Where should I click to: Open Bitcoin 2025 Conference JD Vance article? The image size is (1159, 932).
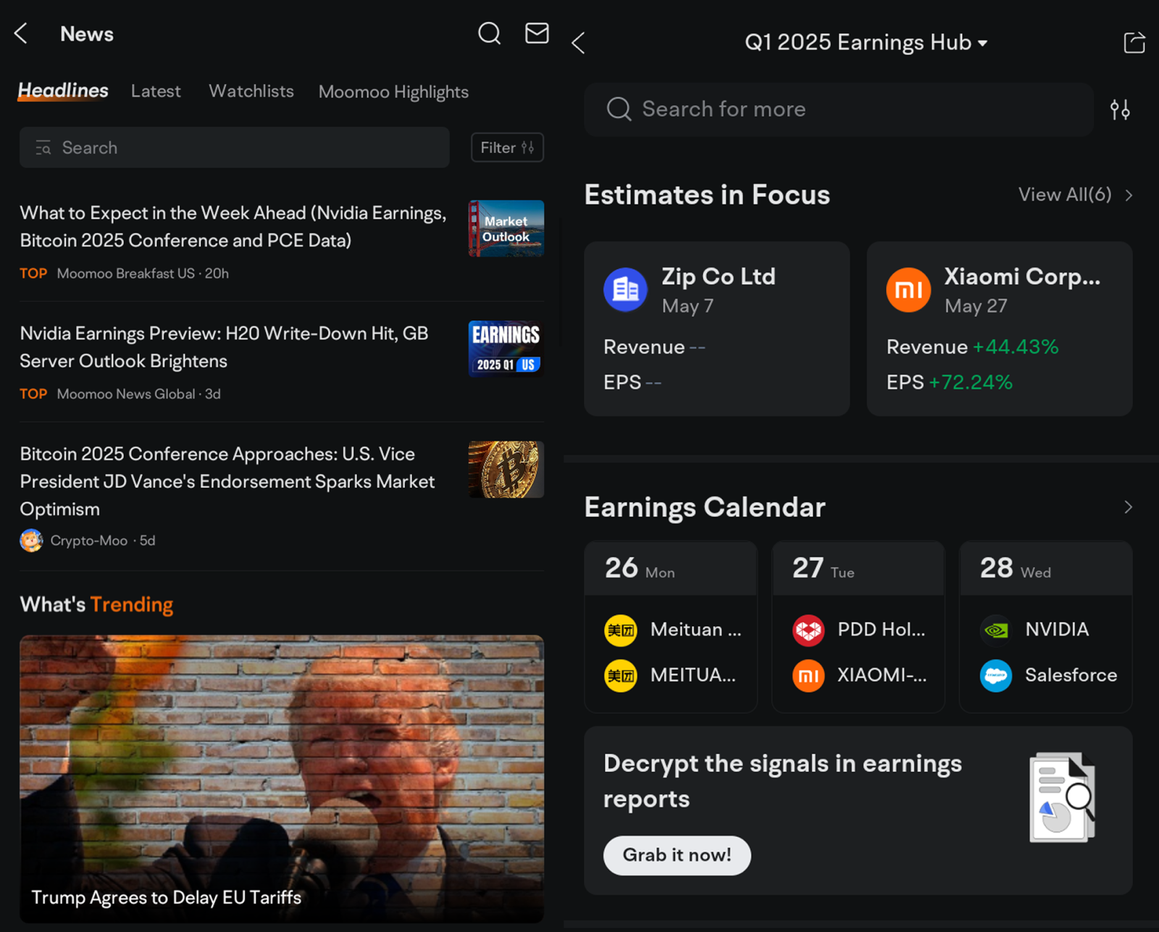tap(227, 482)
